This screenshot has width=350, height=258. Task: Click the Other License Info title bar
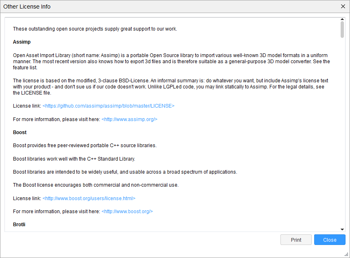[x=163, y=7]
